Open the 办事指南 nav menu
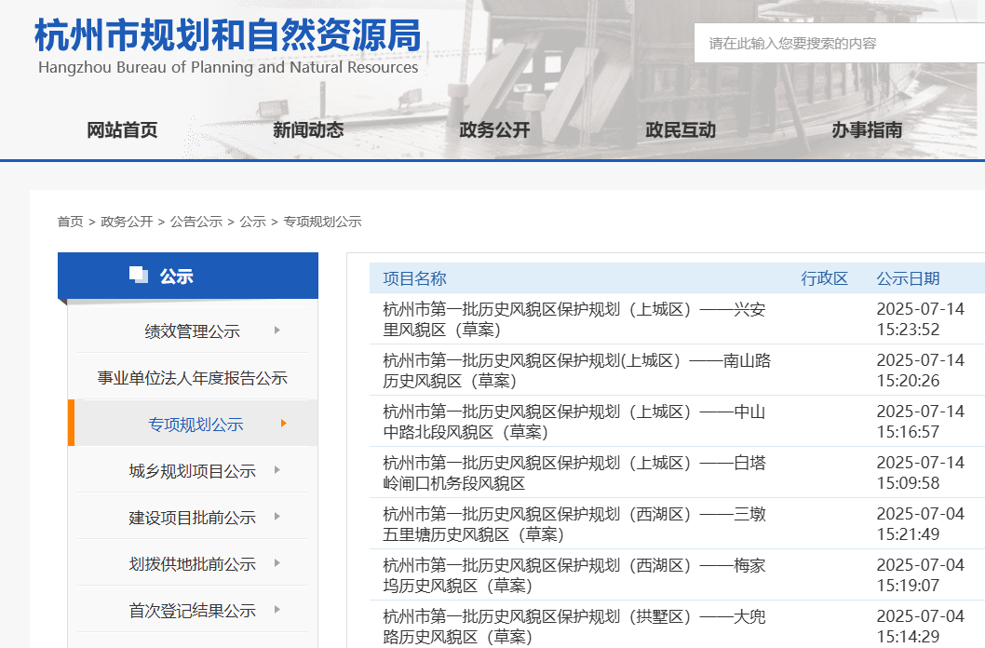This screenshot has width=985, height=648. click(867, 130)
